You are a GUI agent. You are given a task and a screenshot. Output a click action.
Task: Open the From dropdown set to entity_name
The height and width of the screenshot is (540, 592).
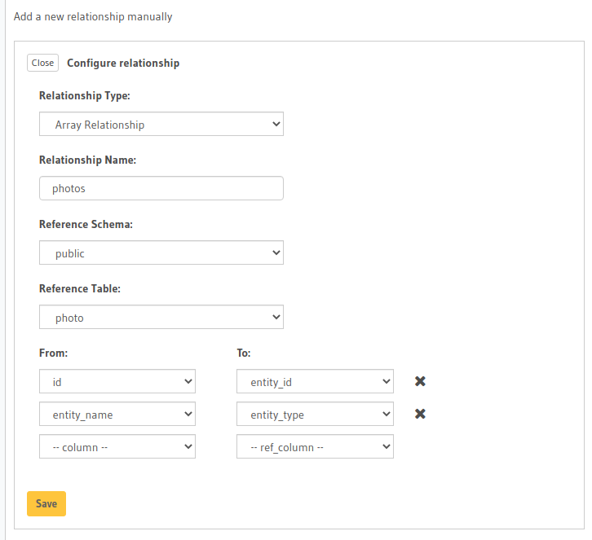[117, 414]
